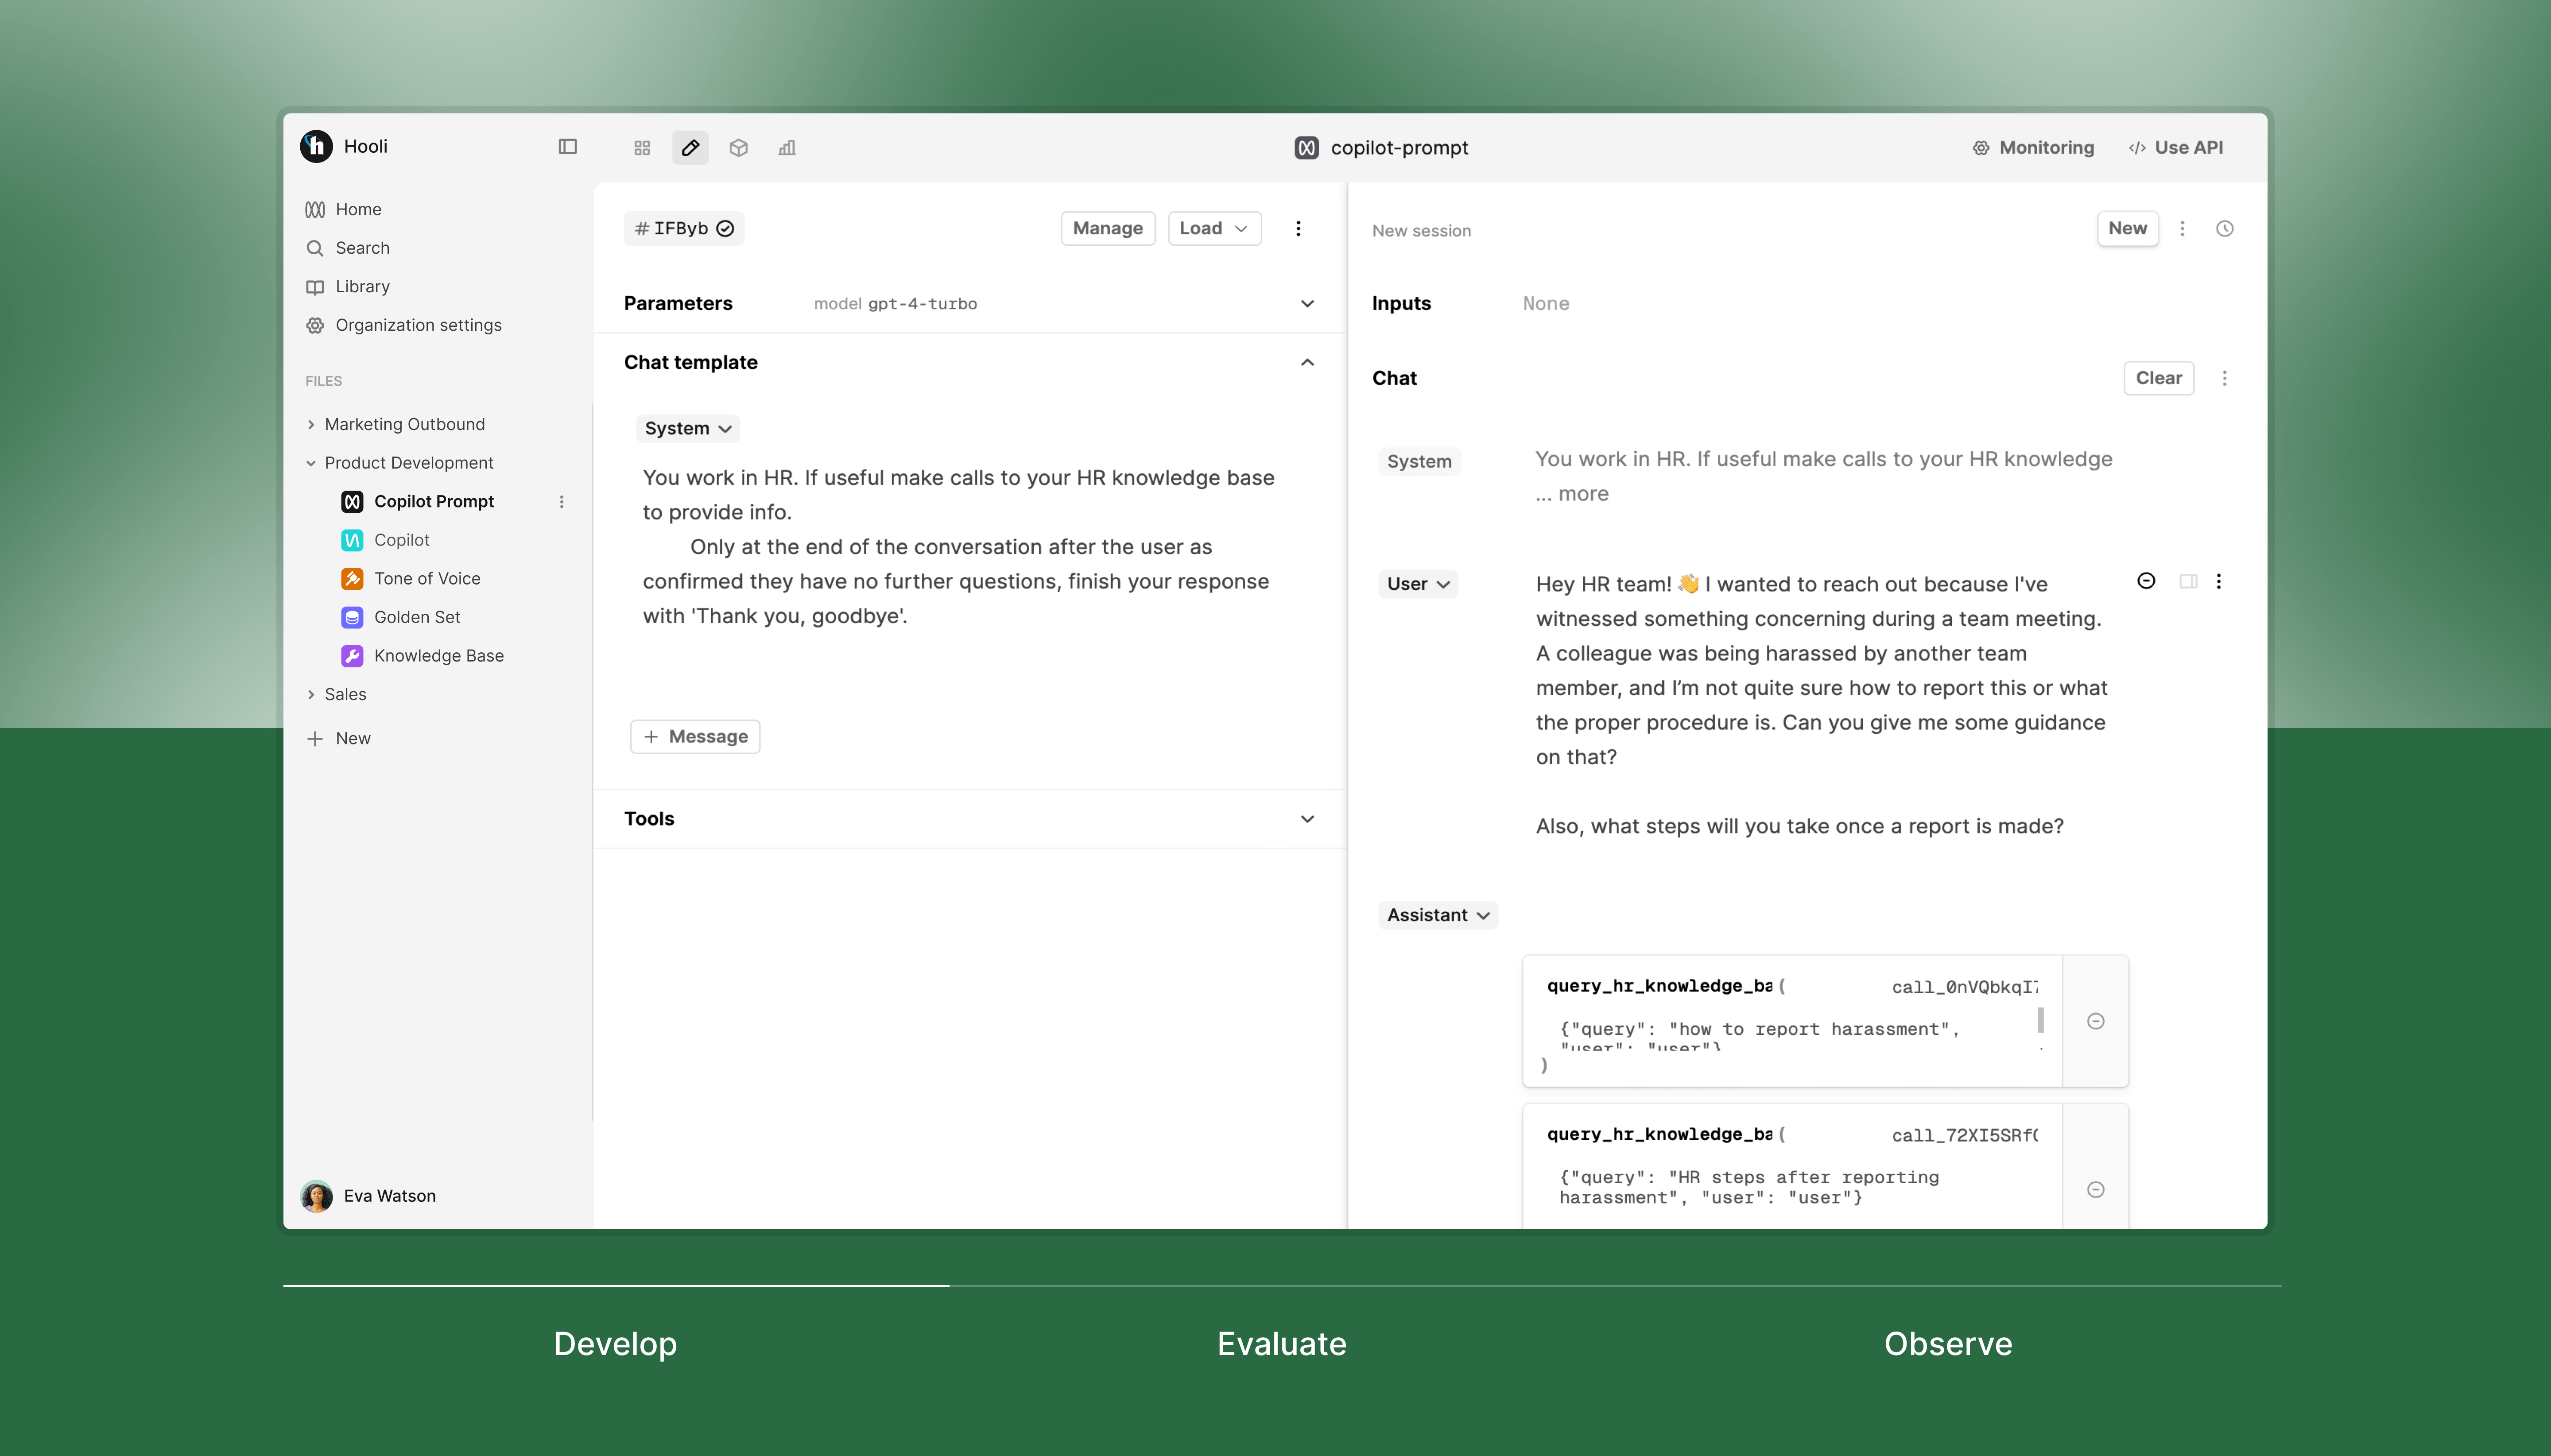The image size is (2551, 1456).
Task: Select the pencil editor icon
Action: (690, 148)
